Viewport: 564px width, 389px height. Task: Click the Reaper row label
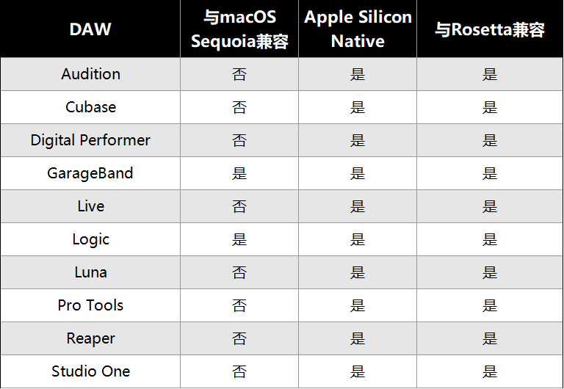[90, 338]
